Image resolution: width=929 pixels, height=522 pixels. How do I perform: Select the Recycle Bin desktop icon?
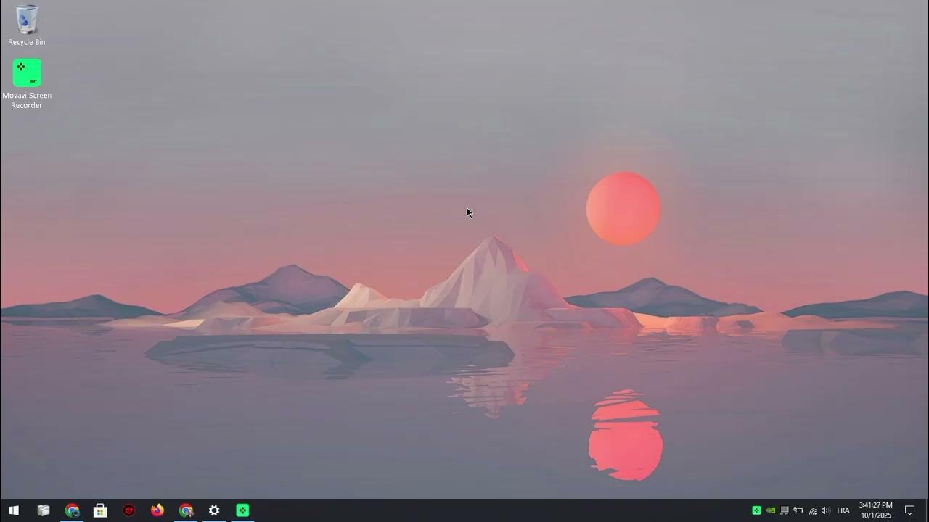tap(27, 25)
